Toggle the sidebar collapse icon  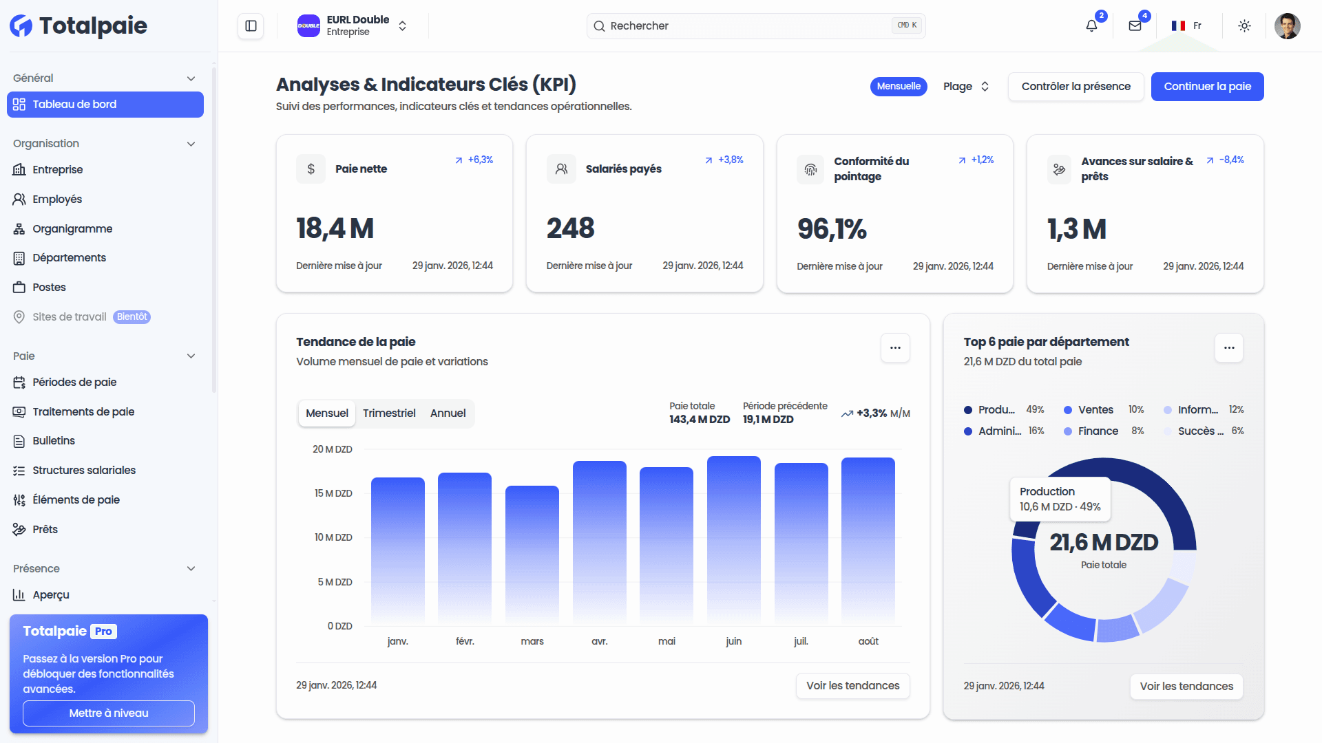(251, 26)
